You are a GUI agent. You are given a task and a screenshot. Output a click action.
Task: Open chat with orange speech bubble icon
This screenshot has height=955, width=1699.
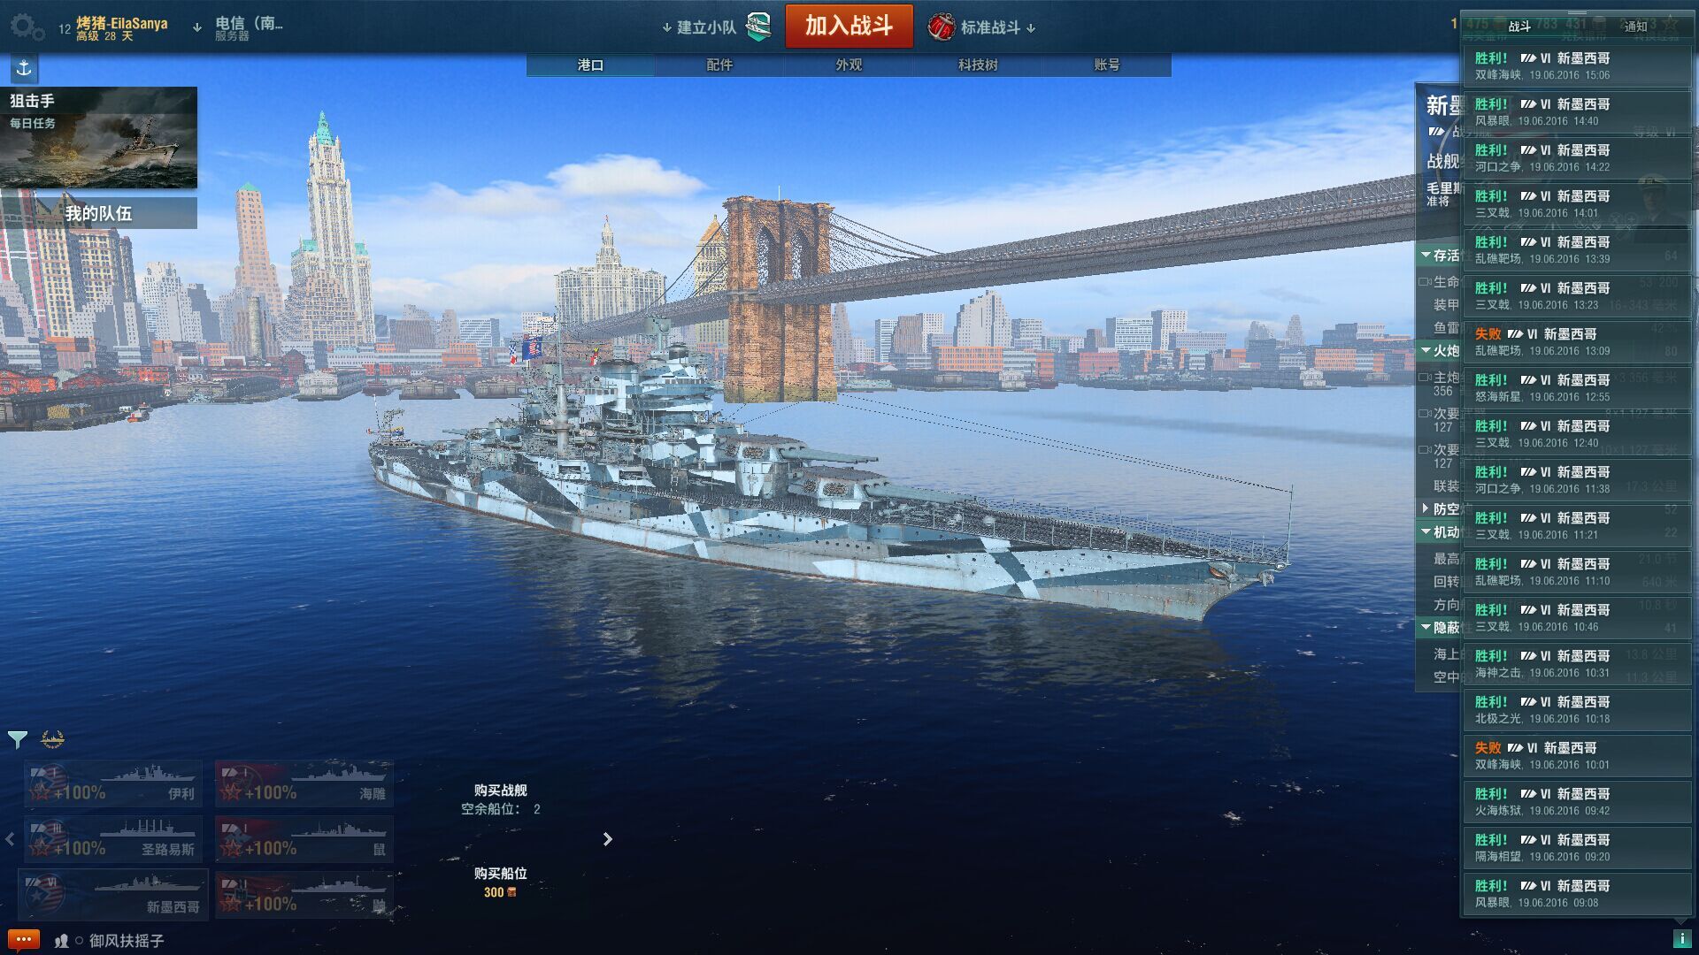23,939
